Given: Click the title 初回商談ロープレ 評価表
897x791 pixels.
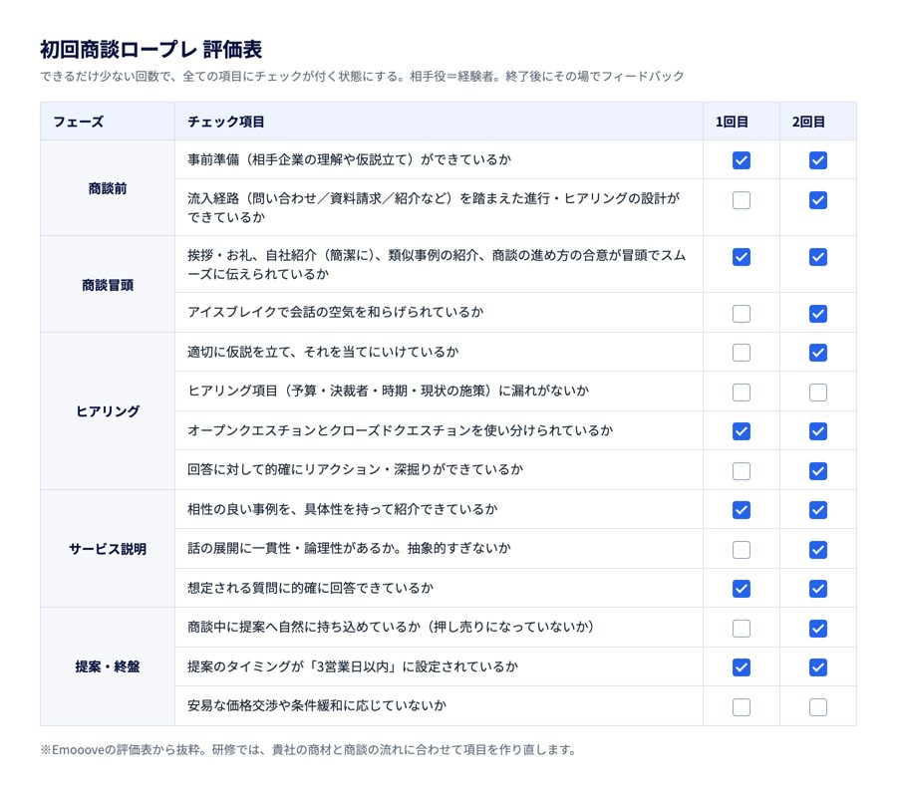Looking at the screenshot, I should click(x=151, y=50).
